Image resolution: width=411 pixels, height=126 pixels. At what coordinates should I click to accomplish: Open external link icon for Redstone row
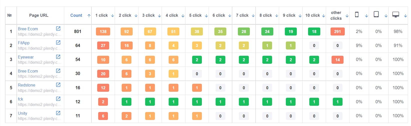point(58,85)
